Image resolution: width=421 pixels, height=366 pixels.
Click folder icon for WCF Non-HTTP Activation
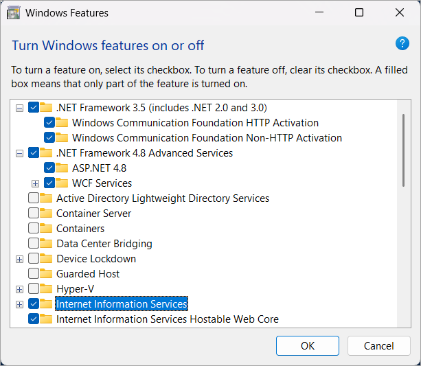tap(62, 137)
